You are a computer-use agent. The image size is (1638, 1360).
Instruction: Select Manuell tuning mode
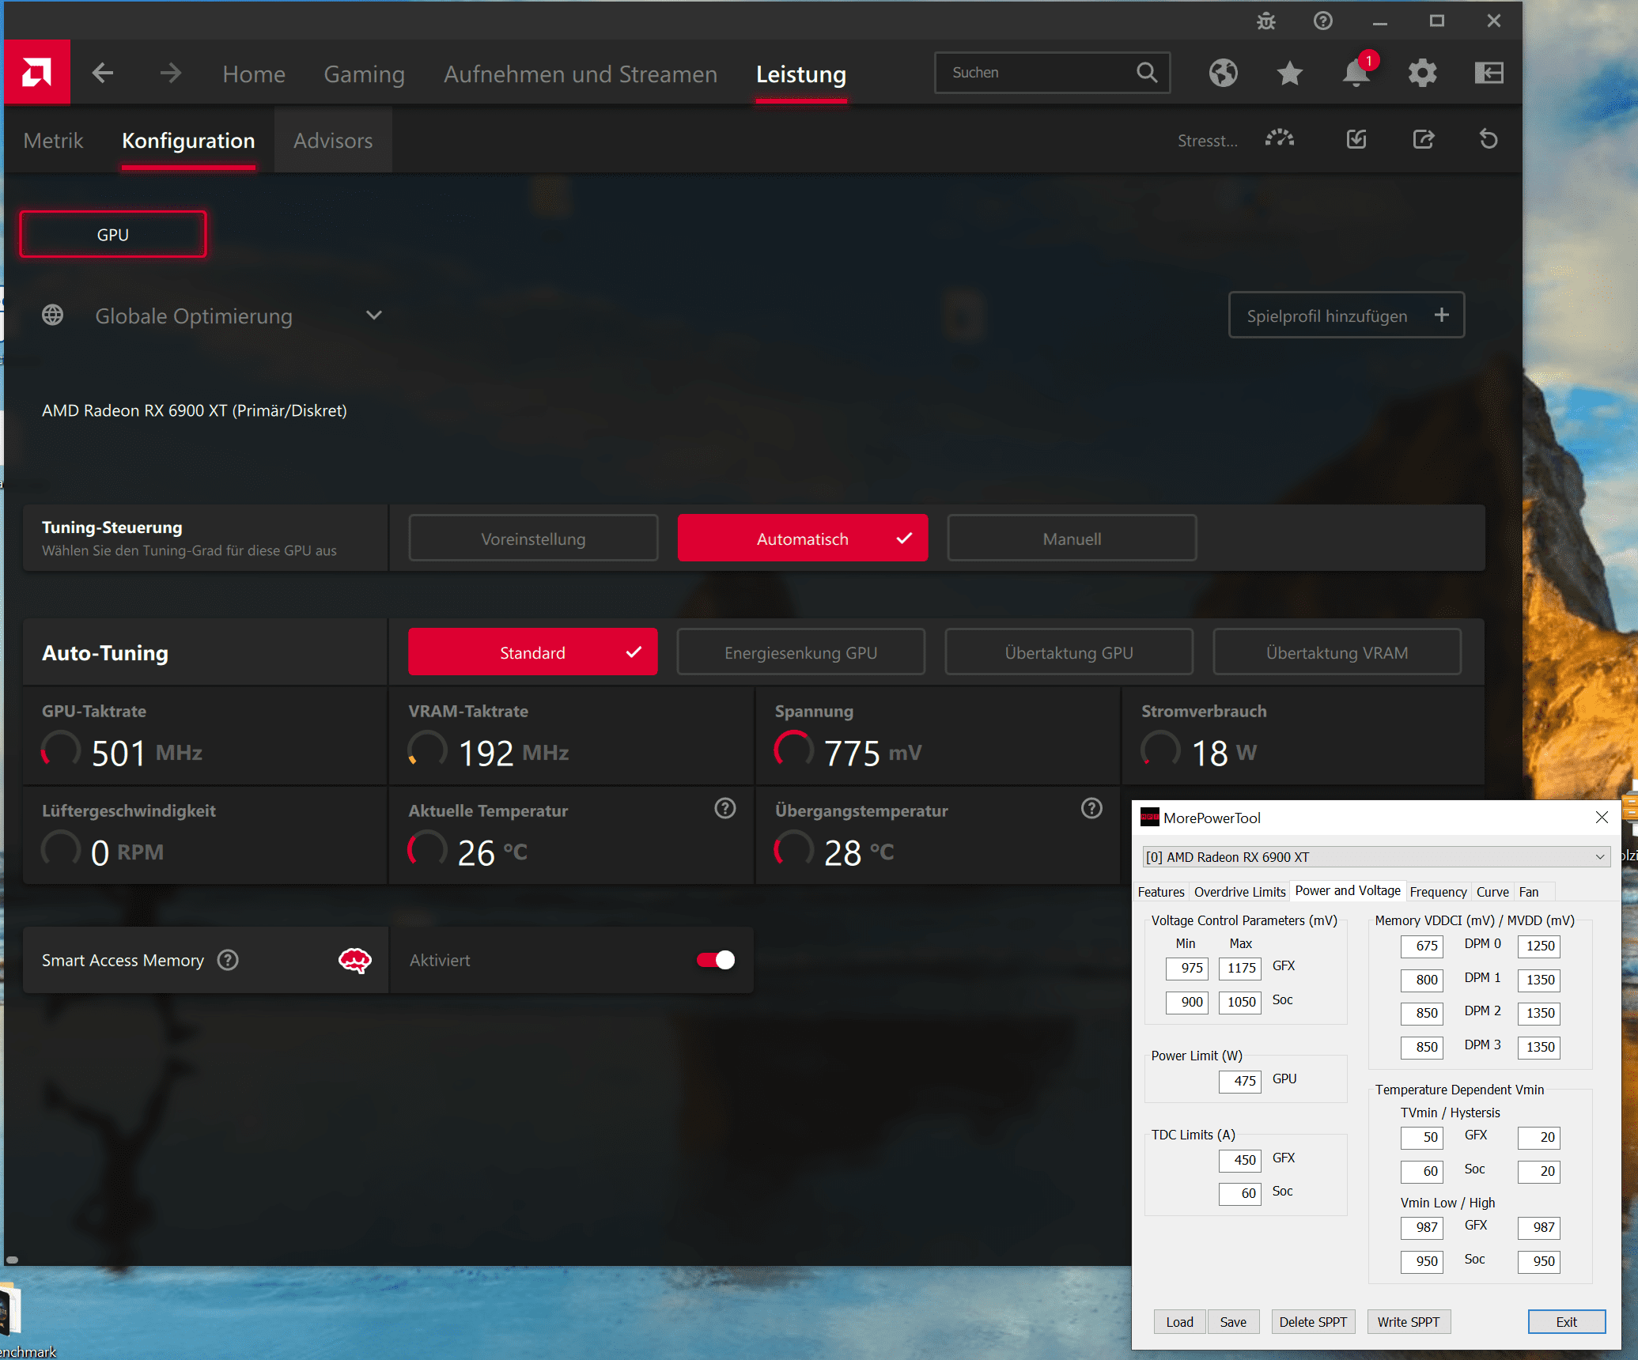(x=1072, y=538)
